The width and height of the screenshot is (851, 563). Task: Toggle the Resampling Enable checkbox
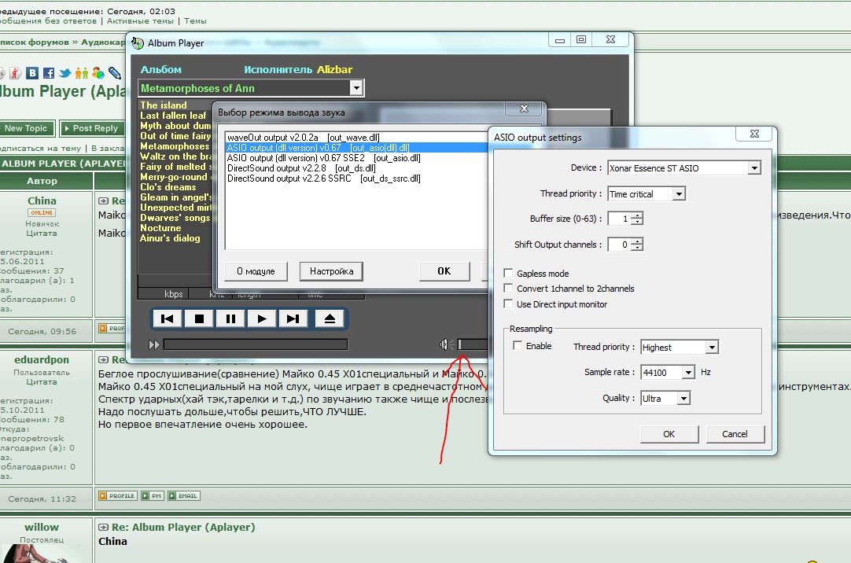pyautogui.click(x=518, y=345)
